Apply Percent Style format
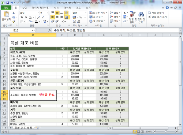183x135 pixels. 81,17
